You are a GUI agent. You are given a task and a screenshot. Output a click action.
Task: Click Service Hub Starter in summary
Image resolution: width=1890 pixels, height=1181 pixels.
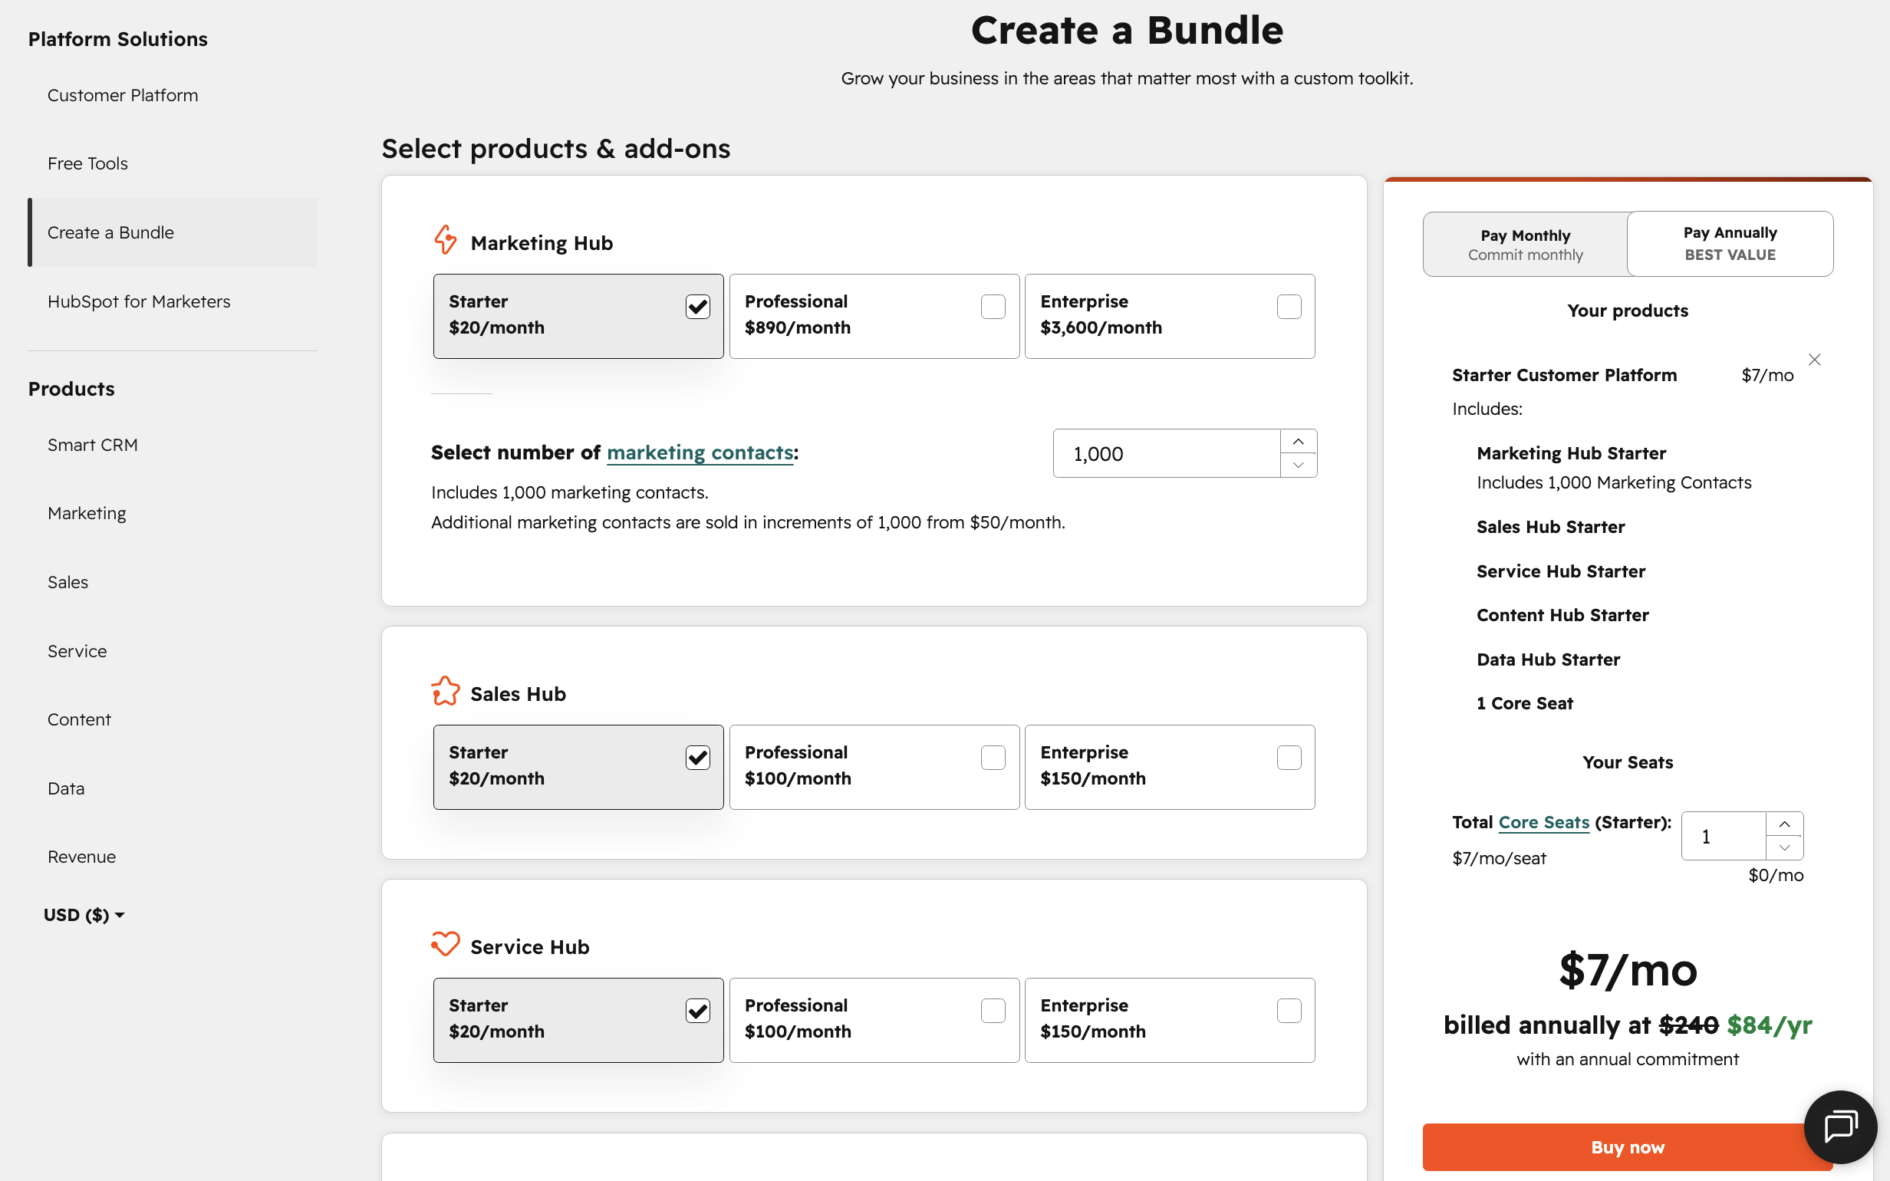coord(1560,571)
